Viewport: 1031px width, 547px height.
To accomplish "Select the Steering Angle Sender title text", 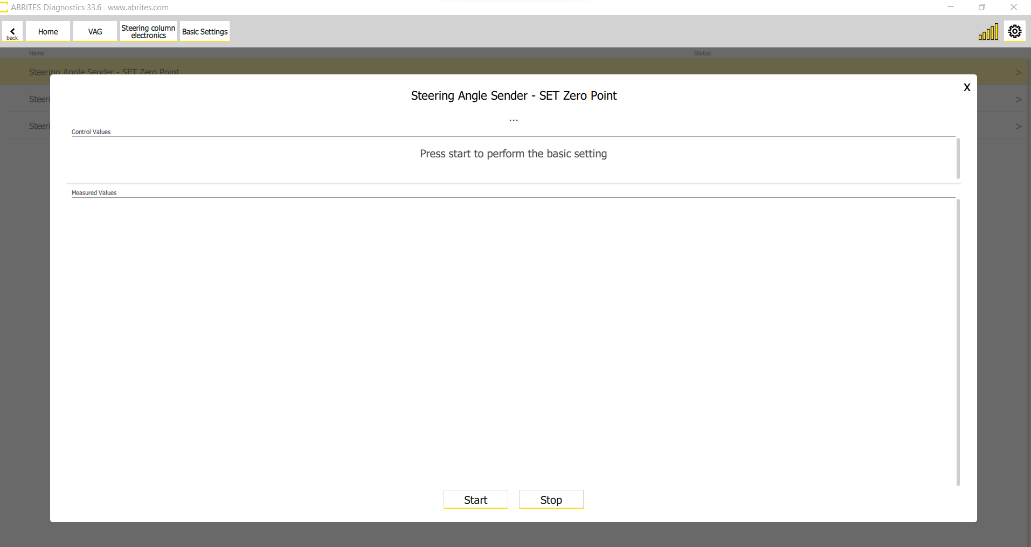I will (x=514, y=95).
